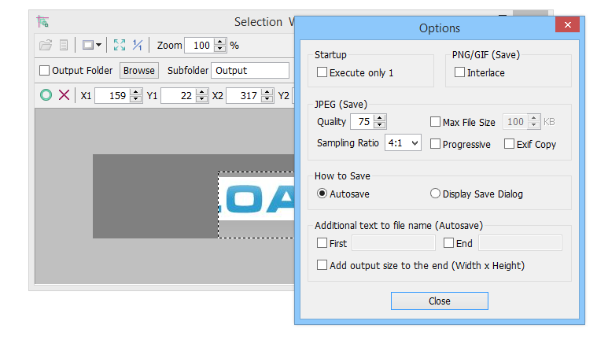Open the selection frame shape dropdown
Image resolution: width=597 pixels, height=347 pixels.
point(92,46)
